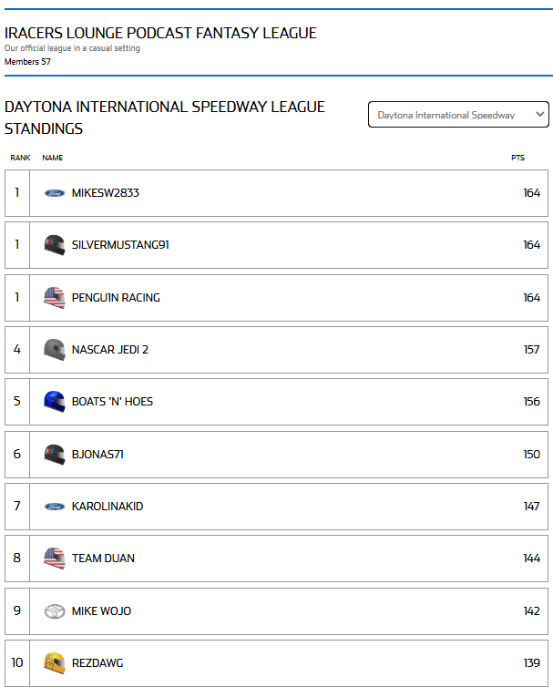Viewport: 553px width, 687px height.
Task: Click the Ford logo beside KAROLINAKID
Action: pyautogui.click(x=55, y=507)
